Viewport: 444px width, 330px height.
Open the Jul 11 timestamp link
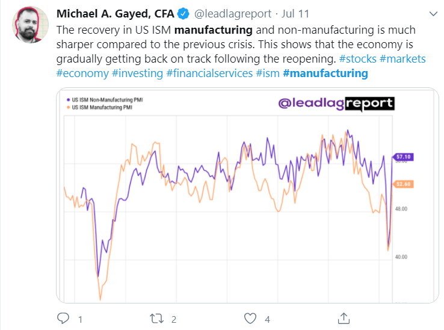coord(295,14)
